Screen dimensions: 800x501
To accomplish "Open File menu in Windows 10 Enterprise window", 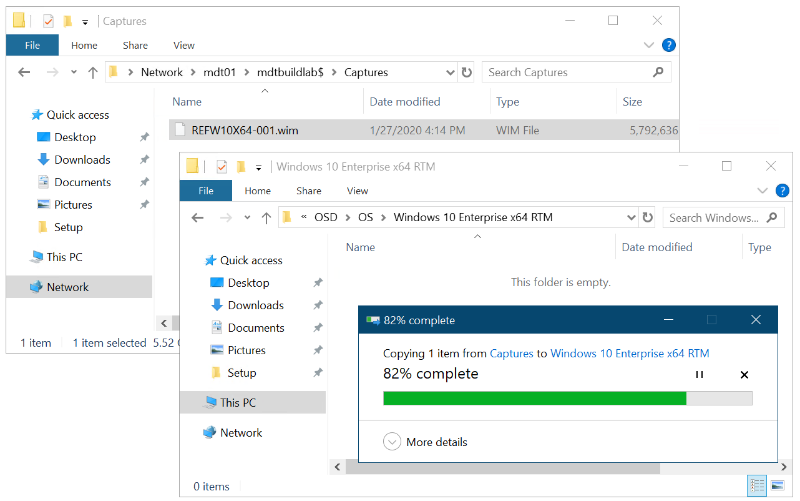I will [205, 191].
